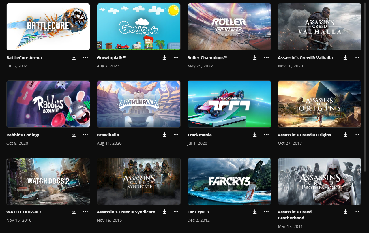Click download icon for BattleCore Arena

[74, 58]
